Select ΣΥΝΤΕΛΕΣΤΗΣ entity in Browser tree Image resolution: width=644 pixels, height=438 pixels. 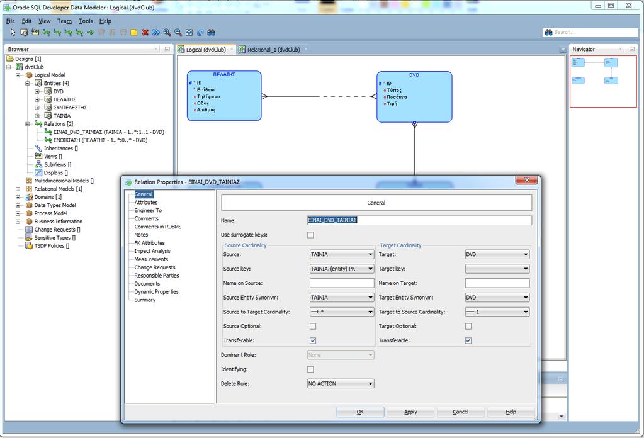point(70,108)
